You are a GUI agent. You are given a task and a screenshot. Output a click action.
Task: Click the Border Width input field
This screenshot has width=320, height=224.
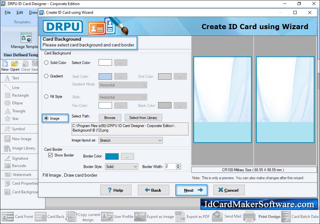[171, 166]
